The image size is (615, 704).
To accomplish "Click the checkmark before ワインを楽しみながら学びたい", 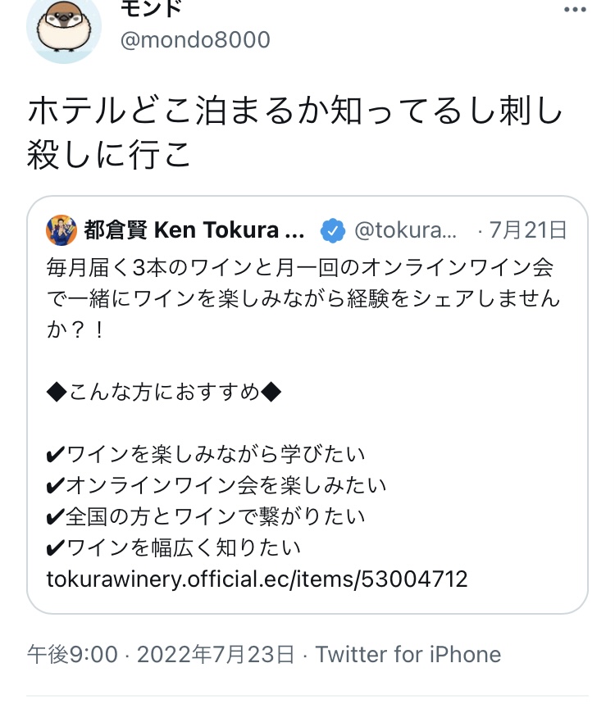I will click(x=55, y=454).
